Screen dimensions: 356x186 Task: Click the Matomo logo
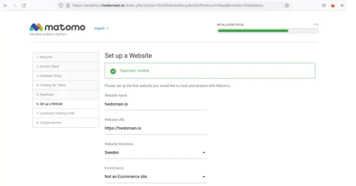tap(57, 27)
